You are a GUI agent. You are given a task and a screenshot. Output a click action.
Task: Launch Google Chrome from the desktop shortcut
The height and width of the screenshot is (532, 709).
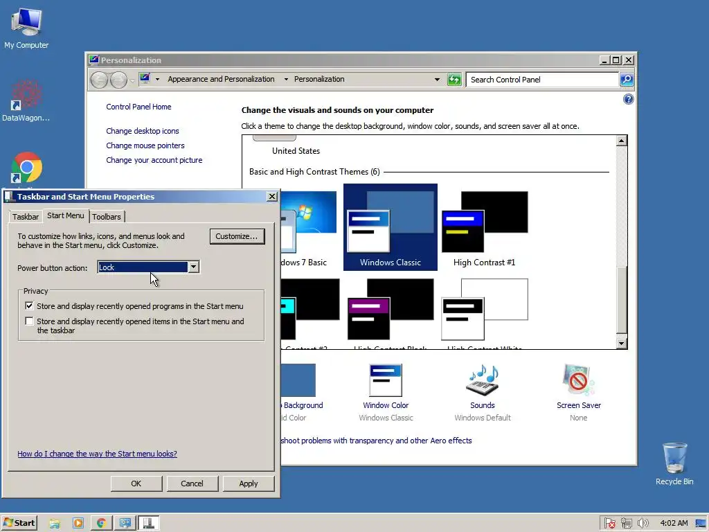26,168
